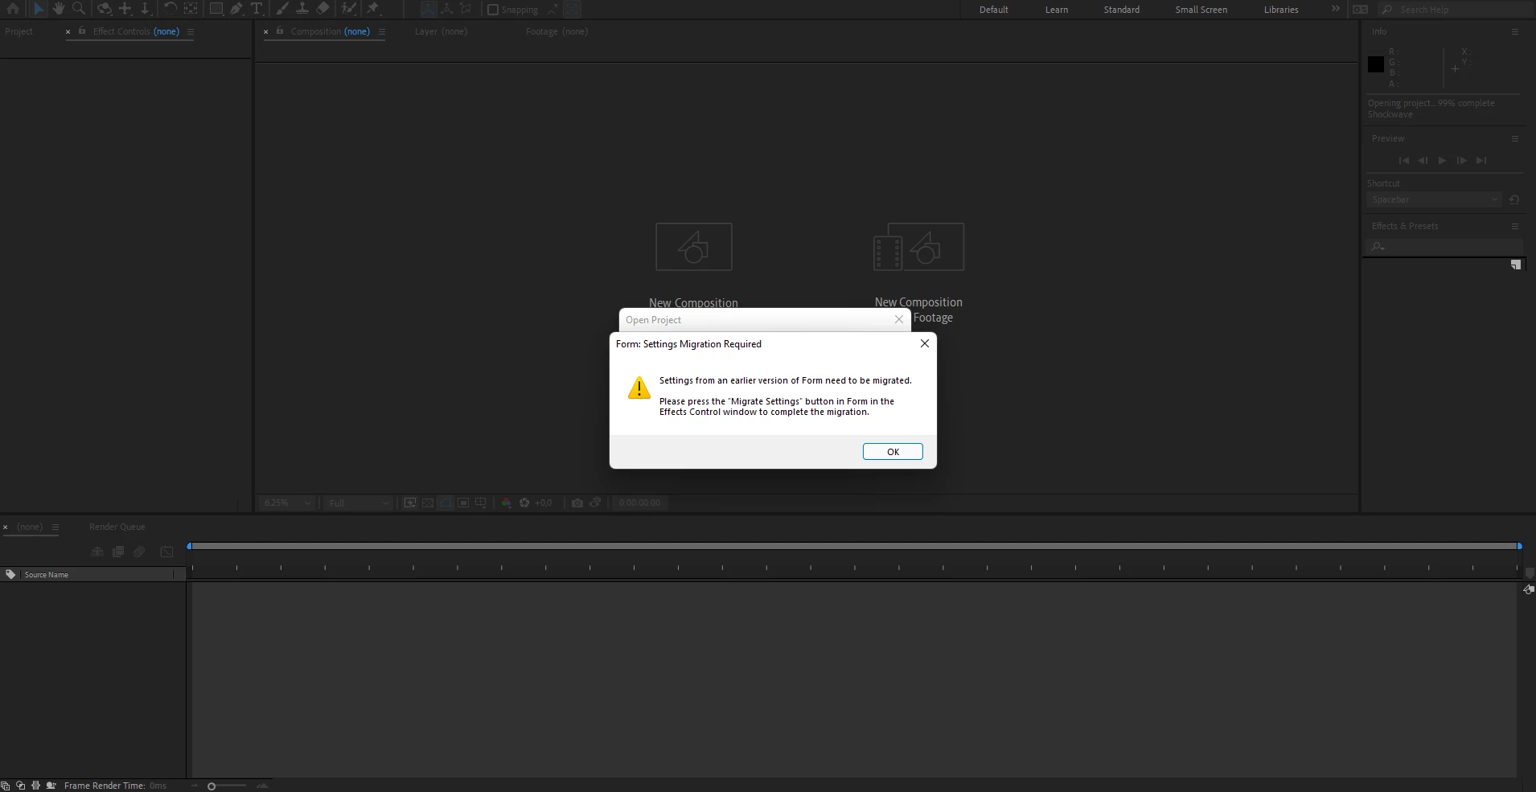Viewport: 1536px width, 792px height.
Task: Click the New Composition icon
Action: coord(694,247)
